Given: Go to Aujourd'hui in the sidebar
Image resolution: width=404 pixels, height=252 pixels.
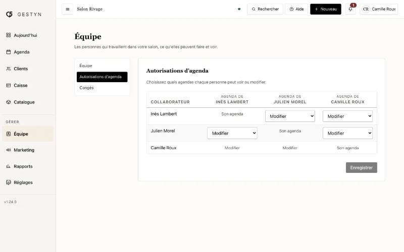Looking at the screenshot, I should point(28,35).
